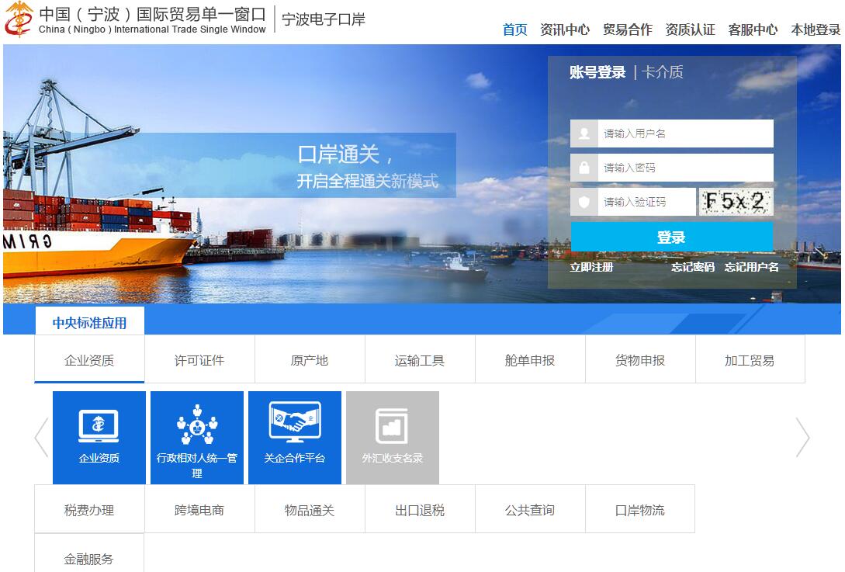Click the single window logo emblem

(x=19, y=19)
